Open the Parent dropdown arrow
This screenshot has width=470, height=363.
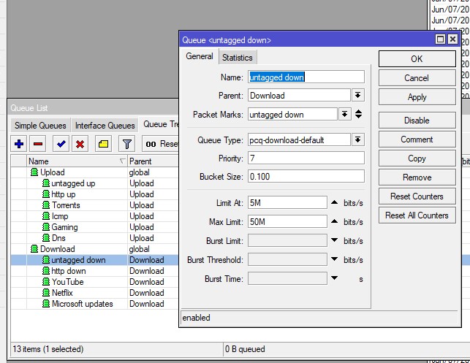pyautogui.click(x=358, y=96)
